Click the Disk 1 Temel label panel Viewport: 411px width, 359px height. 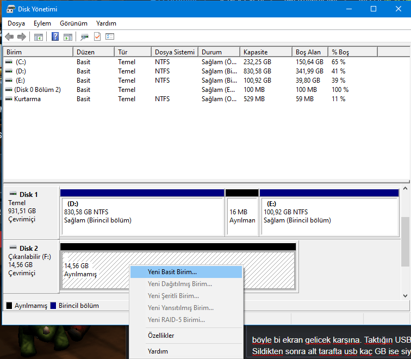31,212
